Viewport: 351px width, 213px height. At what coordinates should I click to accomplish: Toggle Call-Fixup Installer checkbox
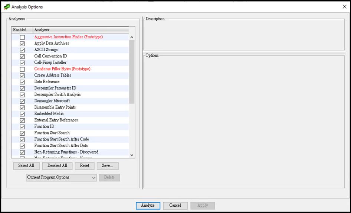22,63
